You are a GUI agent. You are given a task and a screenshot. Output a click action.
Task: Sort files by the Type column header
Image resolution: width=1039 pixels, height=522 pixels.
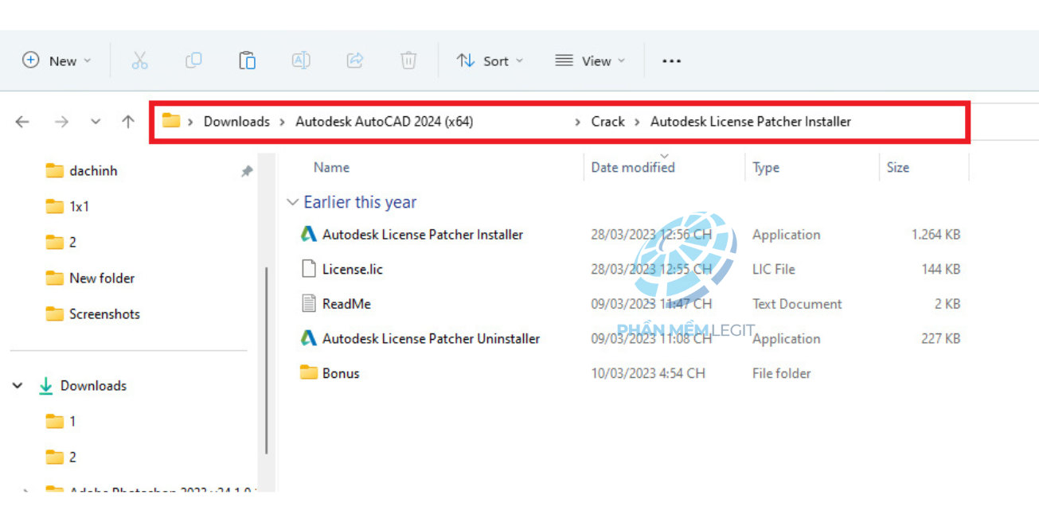(x=766, y=168)
